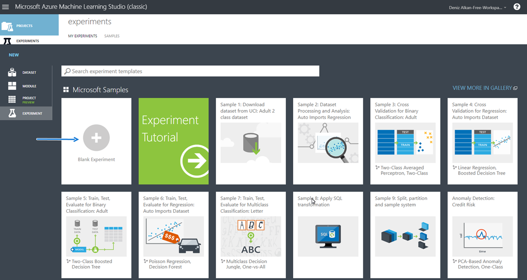
Task: Open Sample 6 car price tag thumbnail
Action: pyautogui.click(x=173, y=236)
